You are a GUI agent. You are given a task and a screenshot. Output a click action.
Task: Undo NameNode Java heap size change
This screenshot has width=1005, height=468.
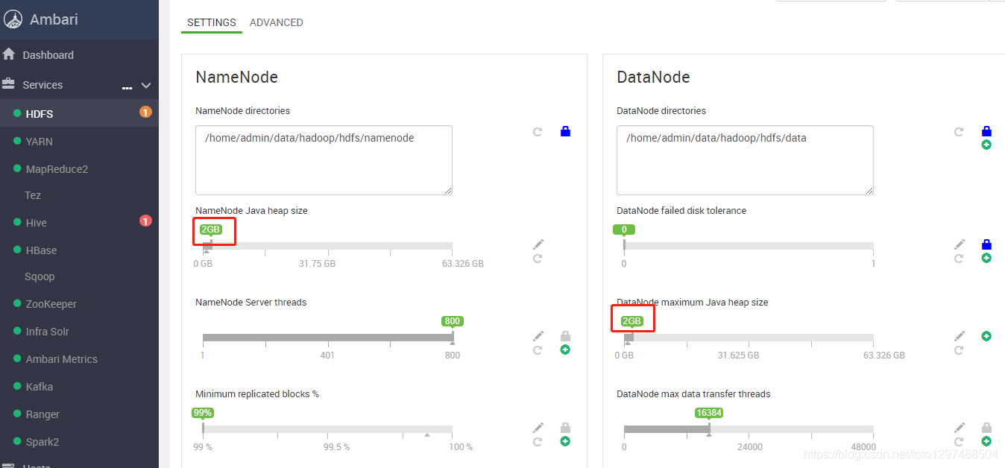click(x=537, y=259)
